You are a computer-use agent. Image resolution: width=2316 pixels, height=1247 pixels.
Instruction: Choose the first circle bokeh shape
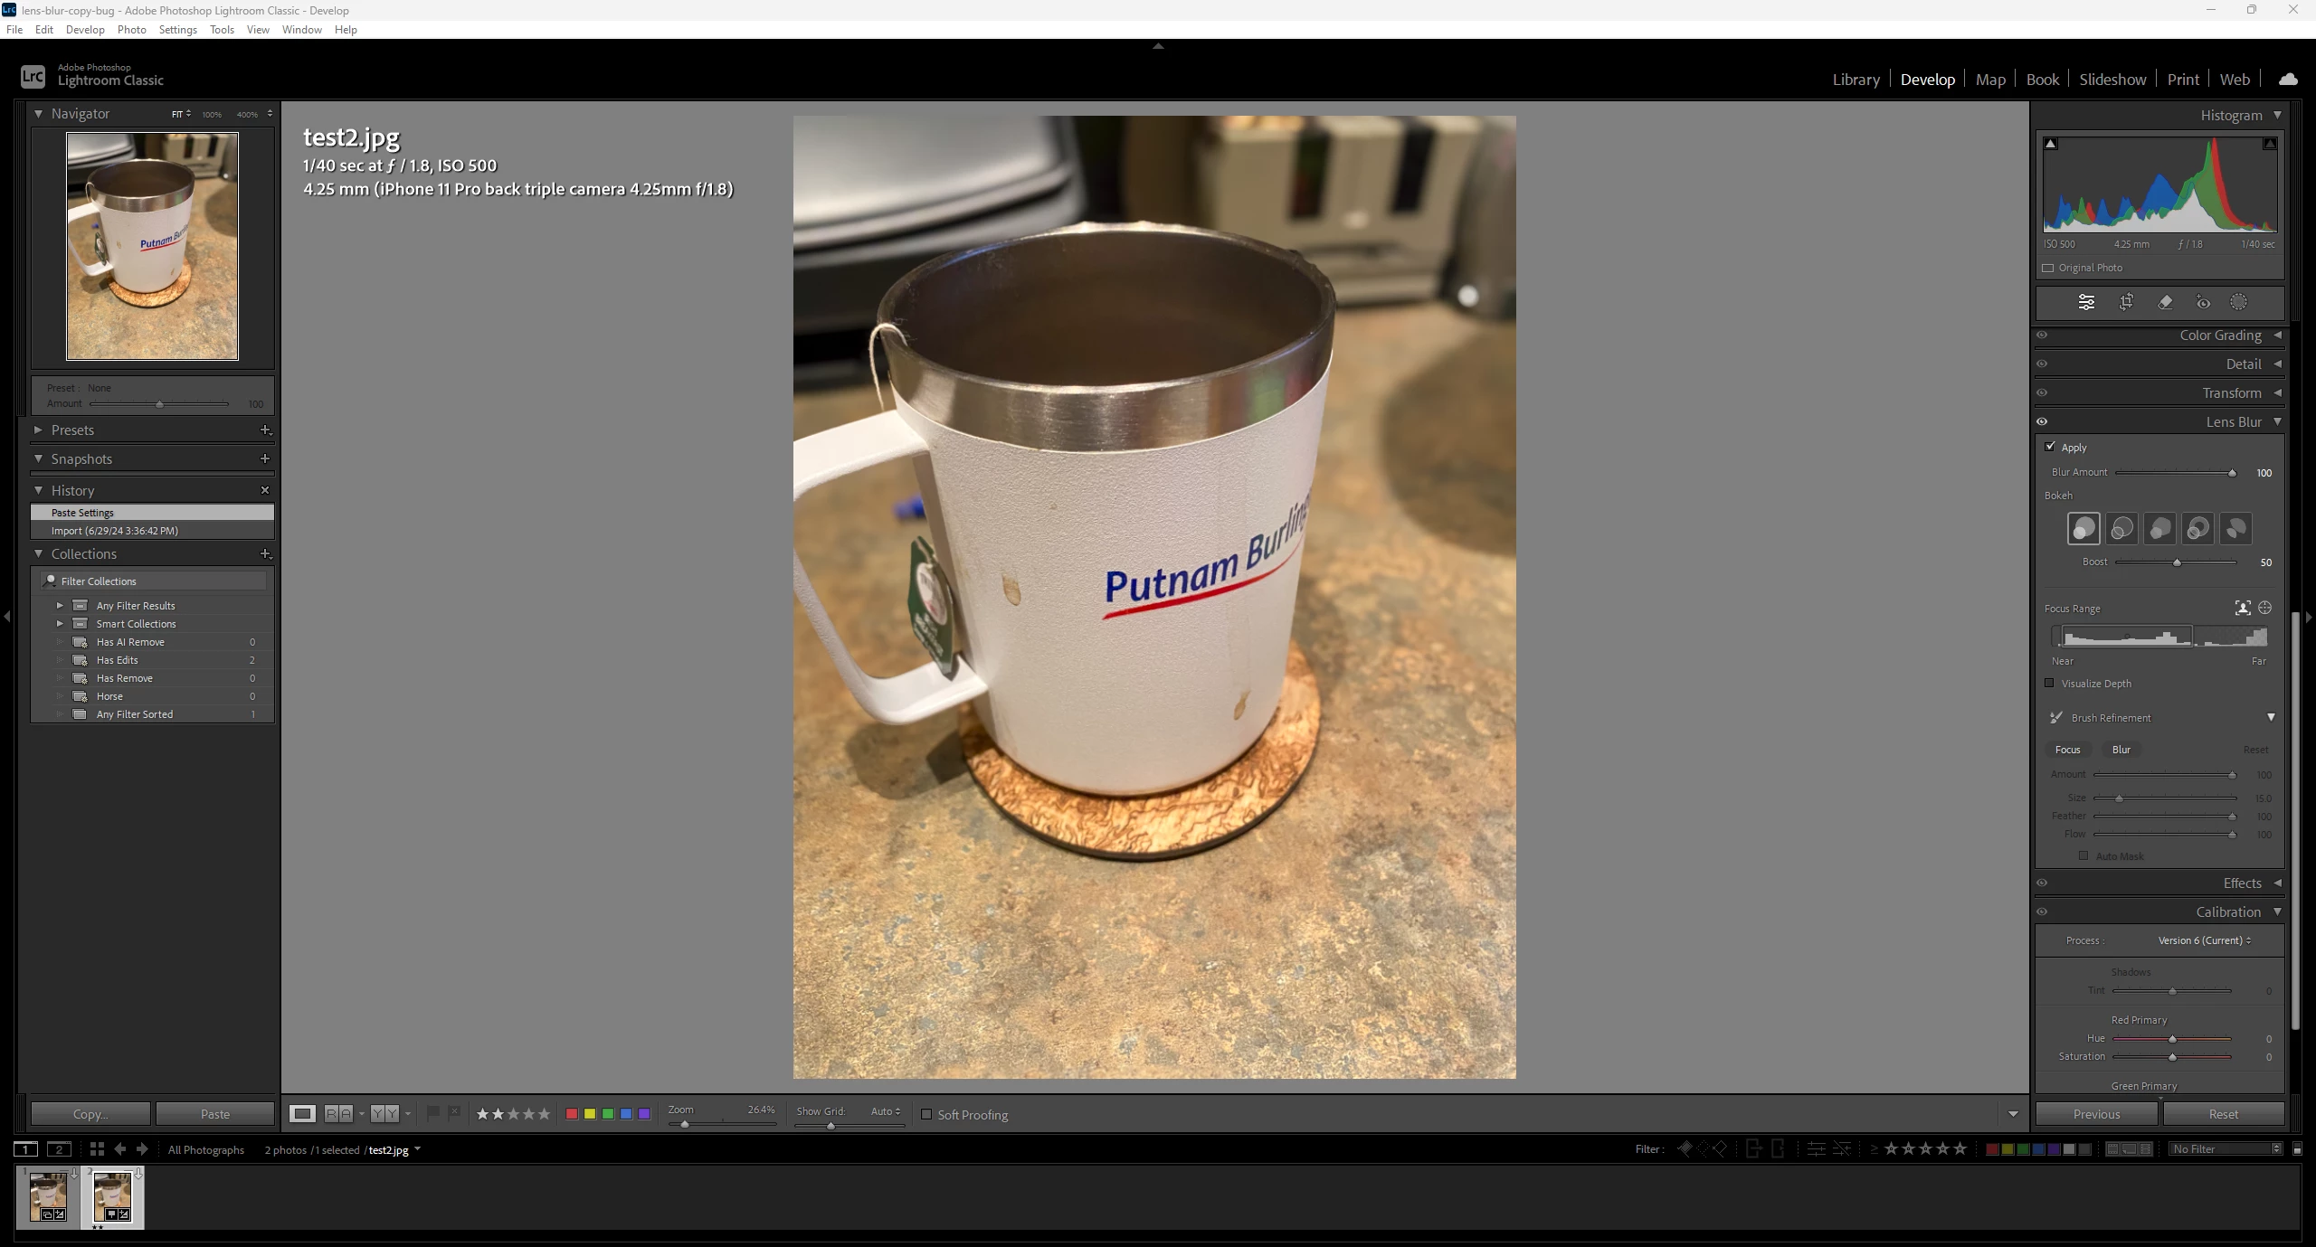pos(2083,528)
